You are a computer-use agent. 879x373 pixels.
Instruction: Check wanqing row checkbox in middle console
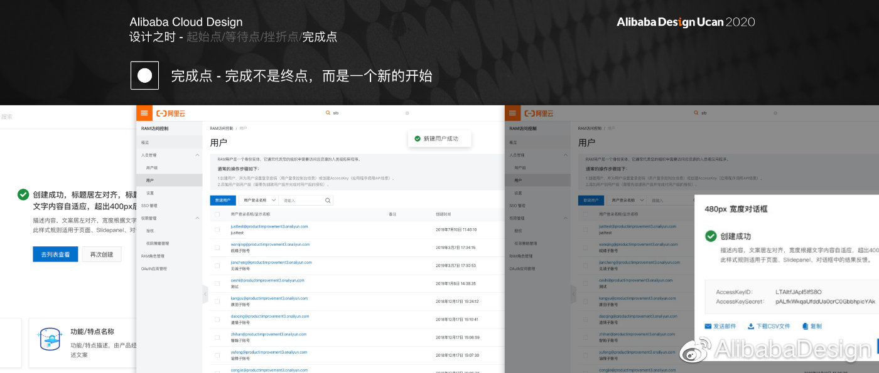tap(217, 248)
